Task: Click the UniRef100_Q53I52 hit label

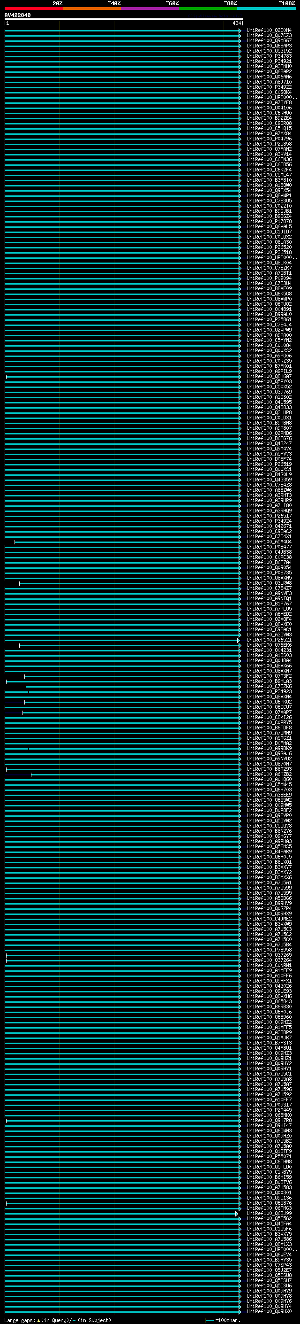Action: coord(269,51)
